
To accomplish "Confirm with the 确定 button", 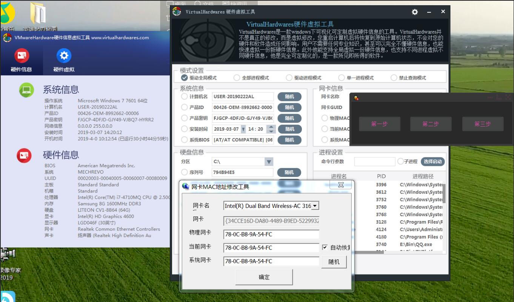I will 264,277.
